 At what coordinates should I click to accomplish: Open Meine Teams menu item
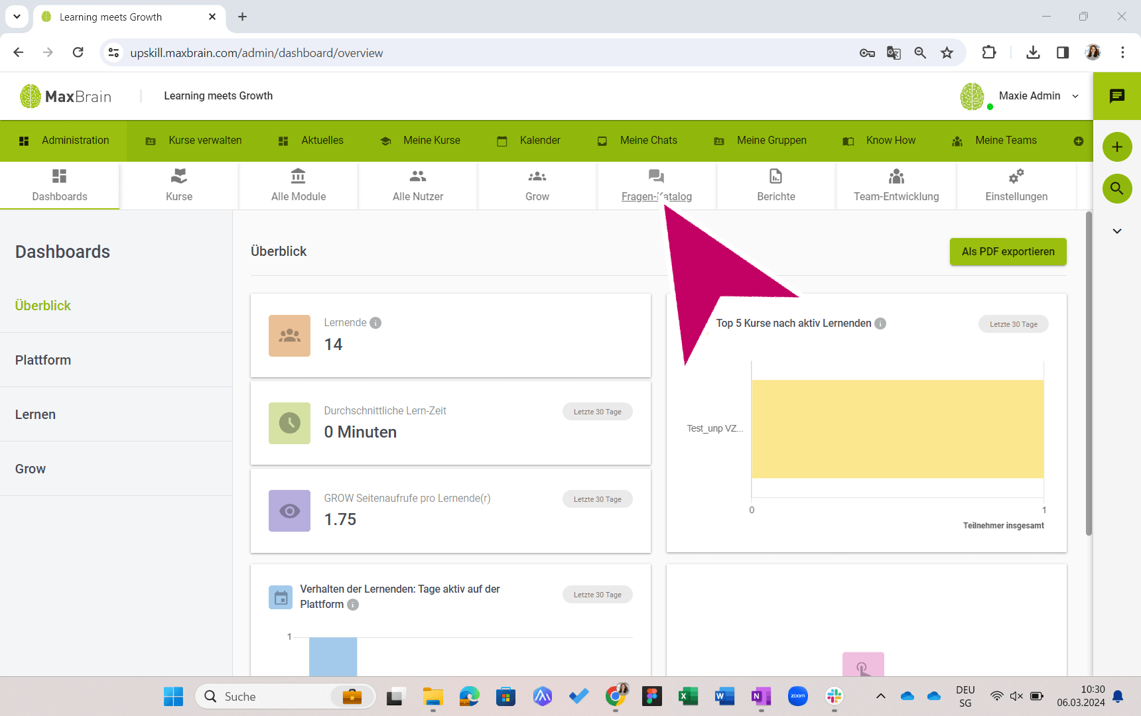point(994,141)
